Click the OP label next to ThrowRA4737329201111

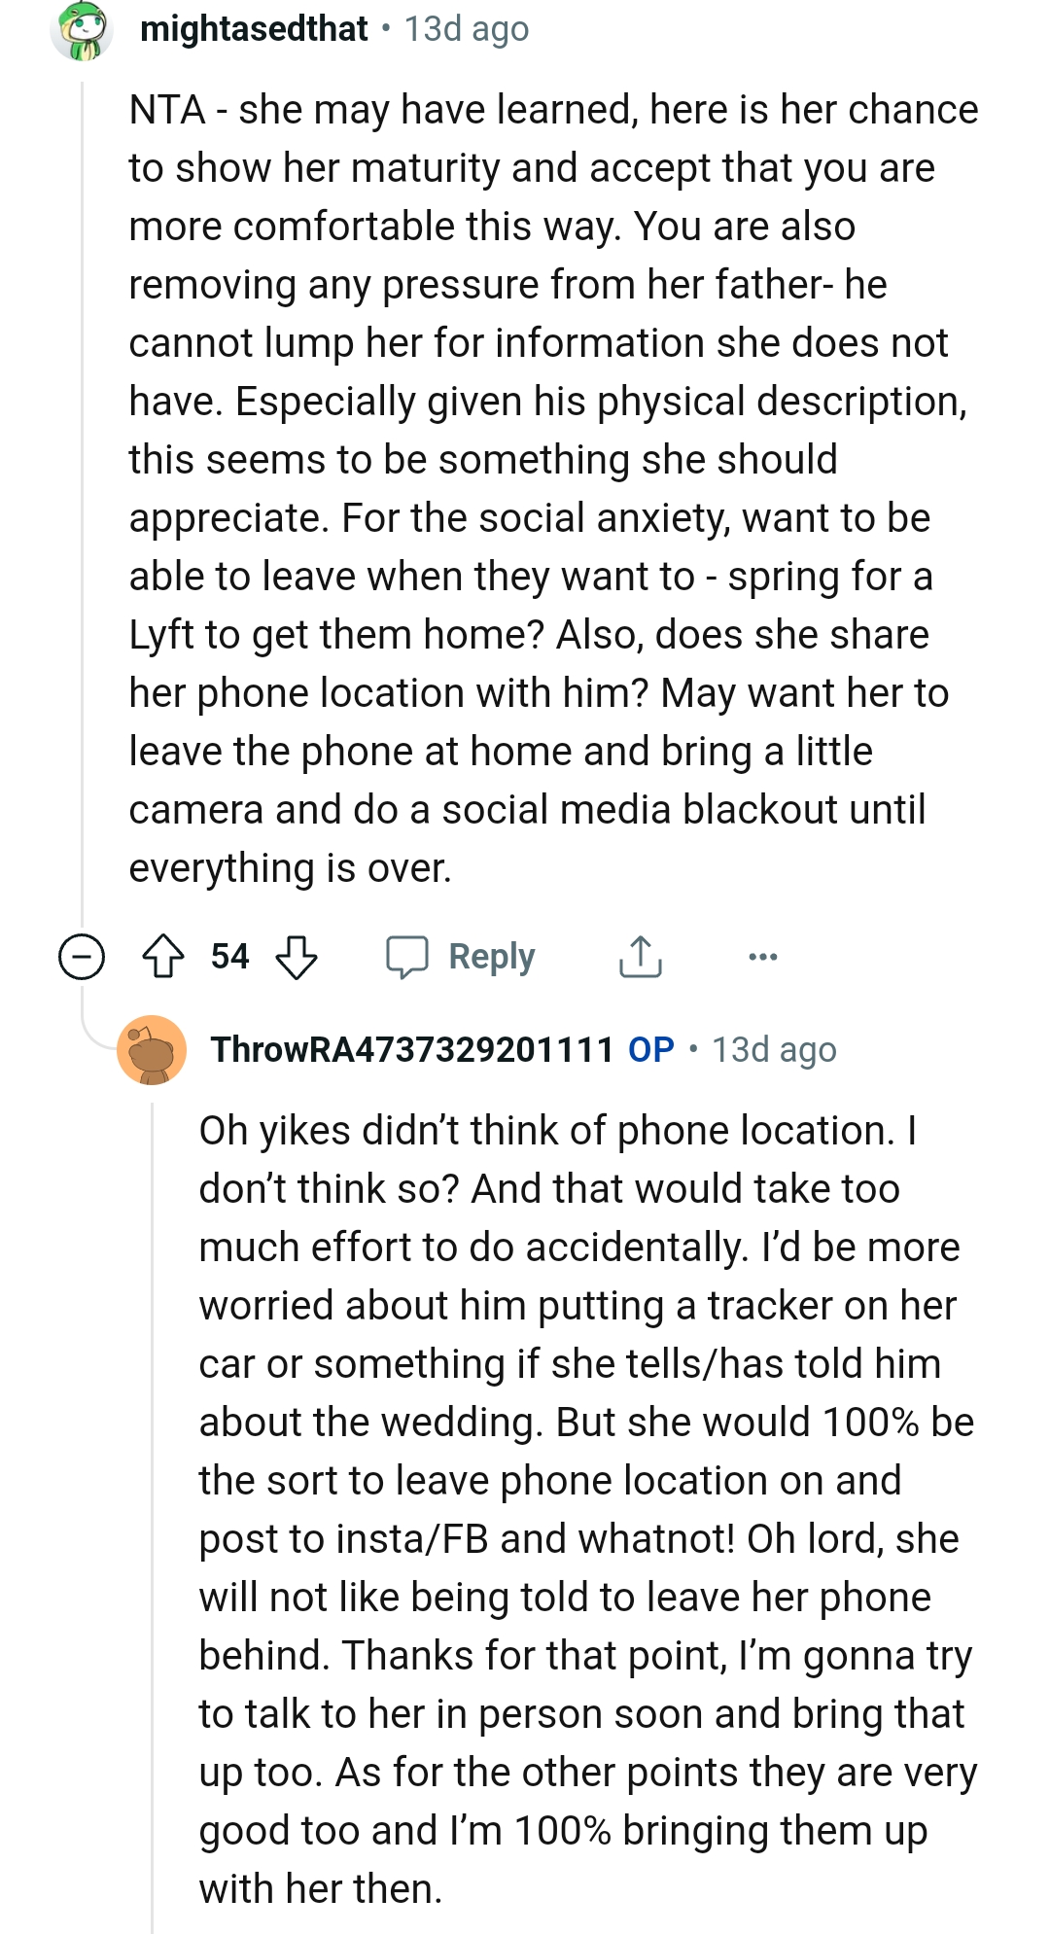click(649, 1050)
